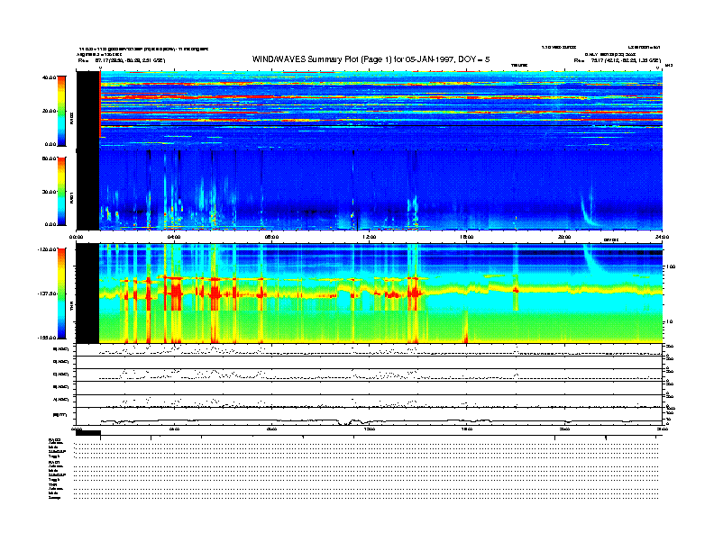Click the 40.00 label on the RAD2 scale

tap(49, 77)
